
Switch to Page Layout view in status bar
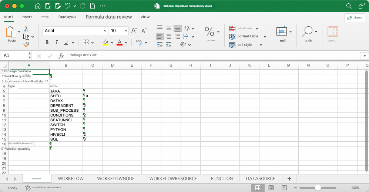point(271,188)
